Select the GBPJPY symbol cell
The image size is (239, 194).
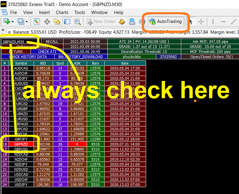(21, 139)
